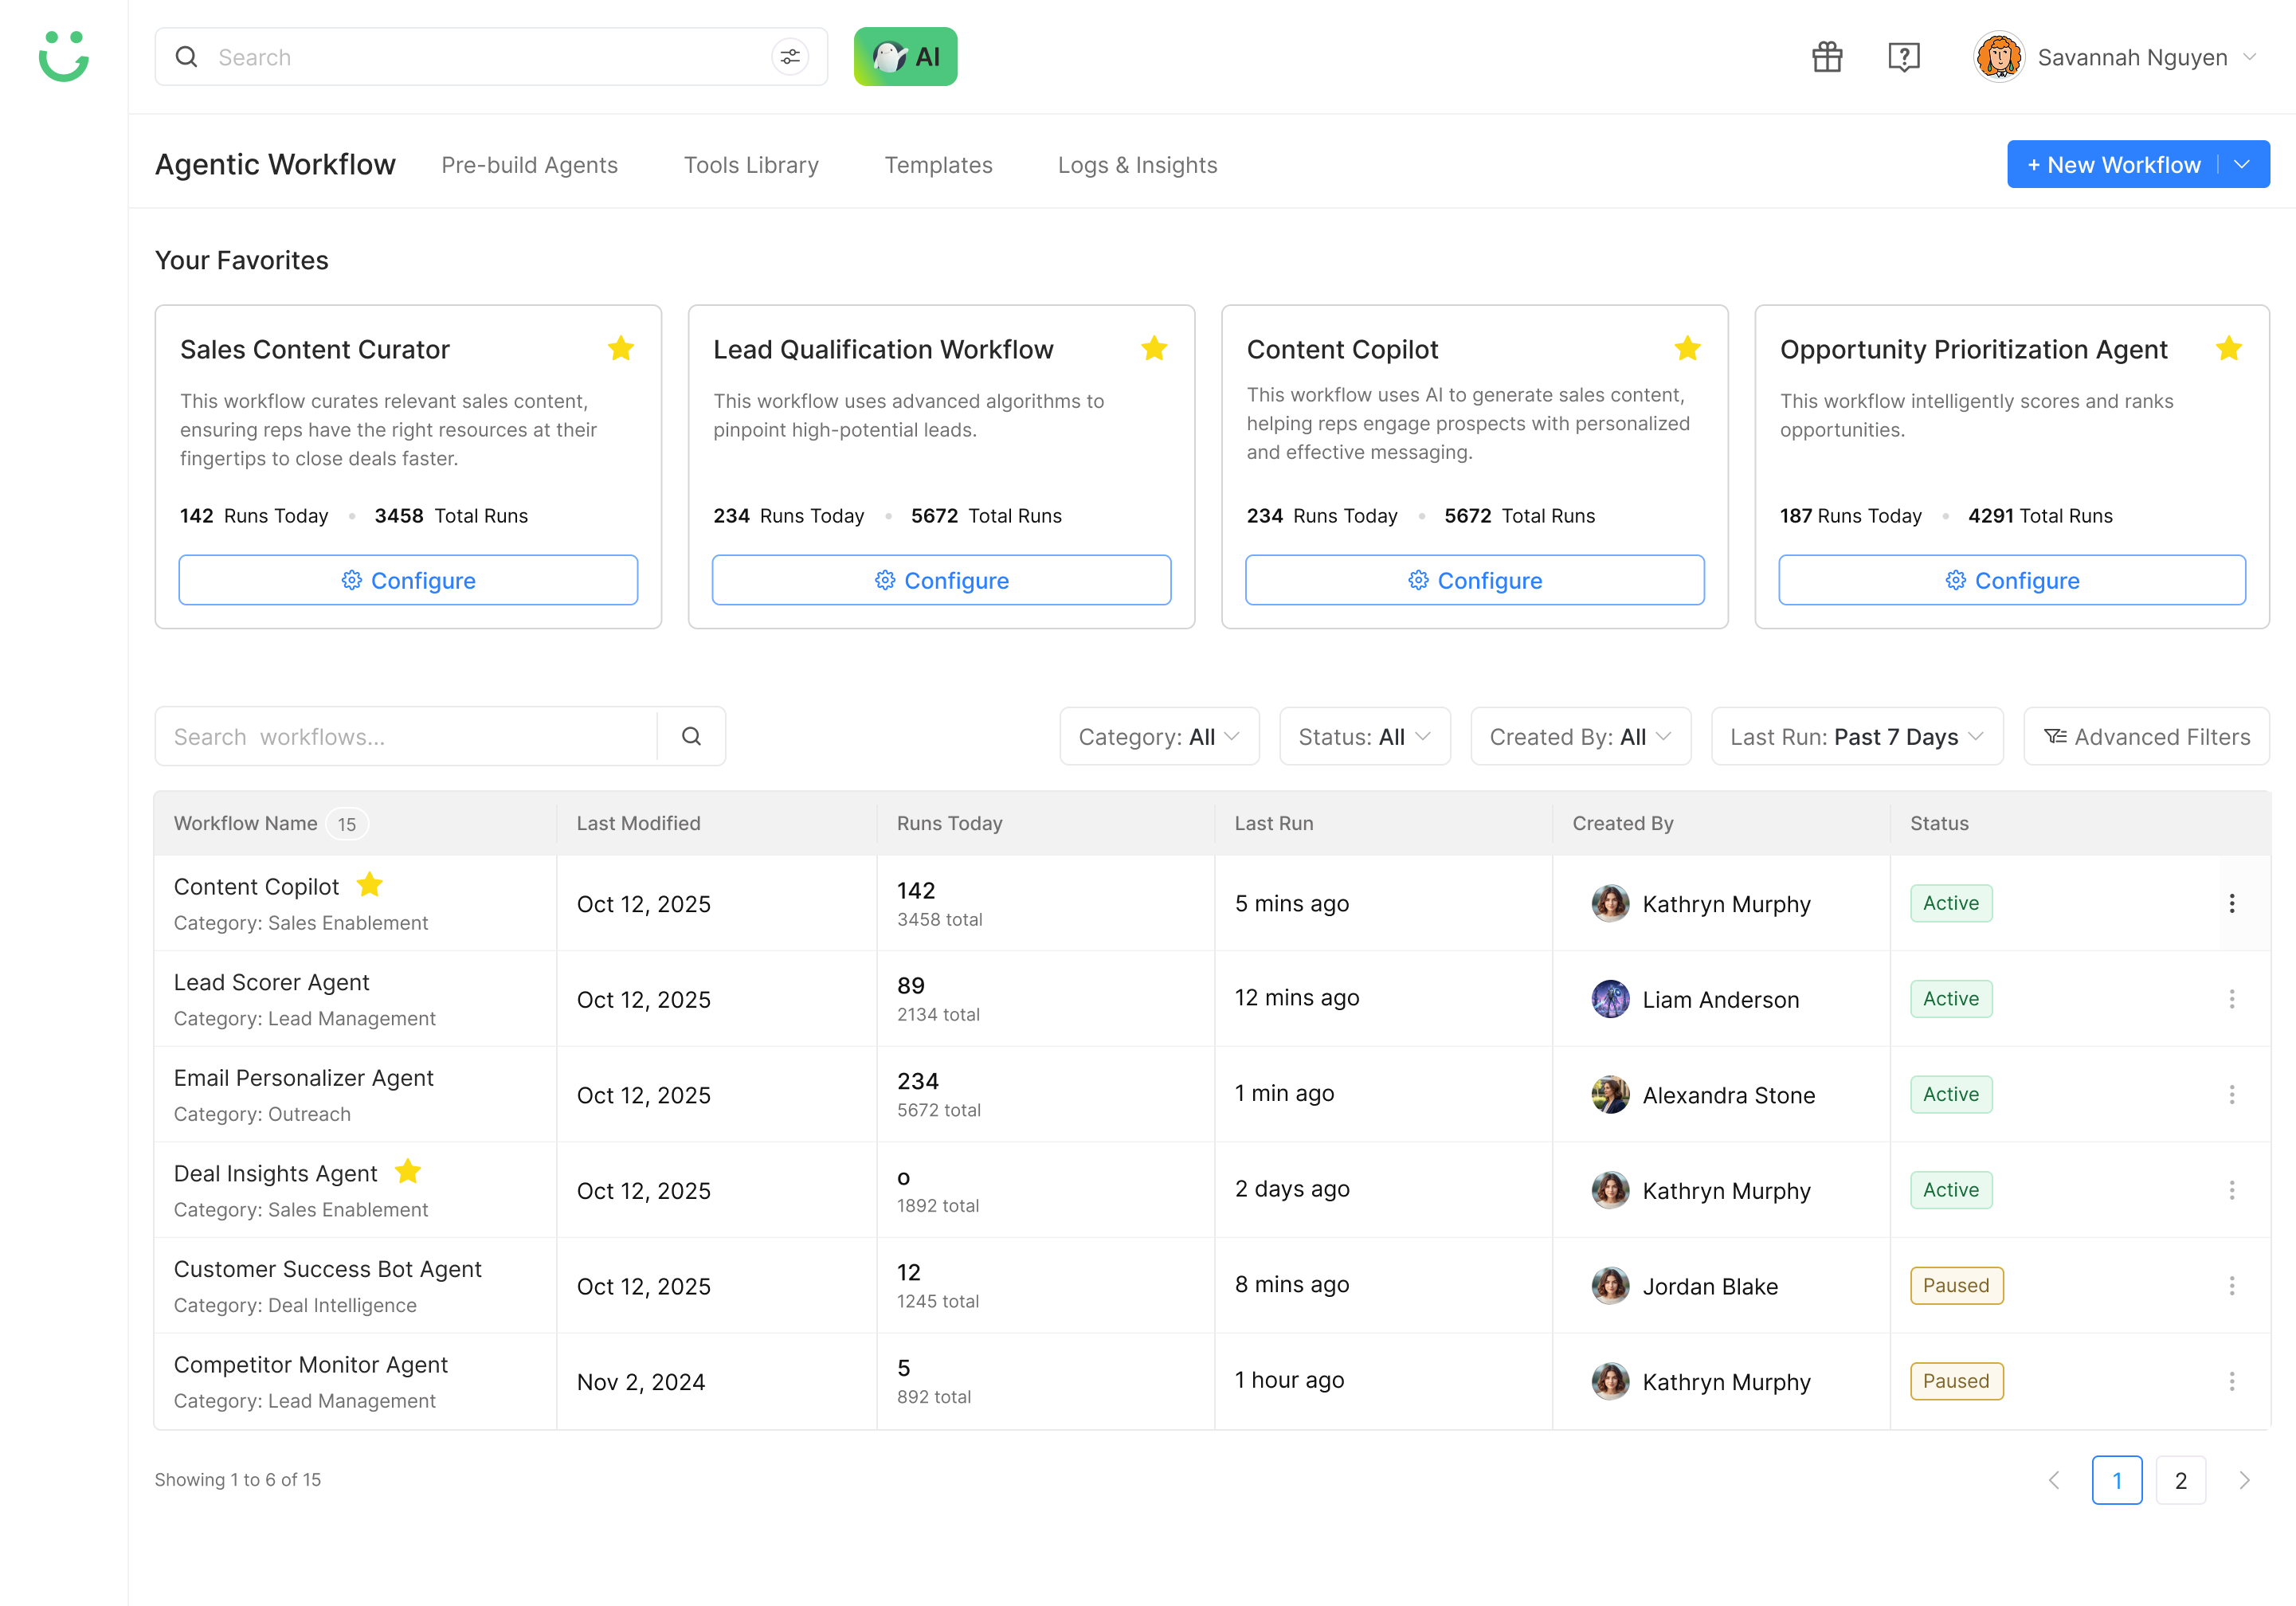Toggle favorite star on Content Copilot table row
Image resolution: width=2296 pixels, height=1606 pixels.
click(x=370, y=884)
